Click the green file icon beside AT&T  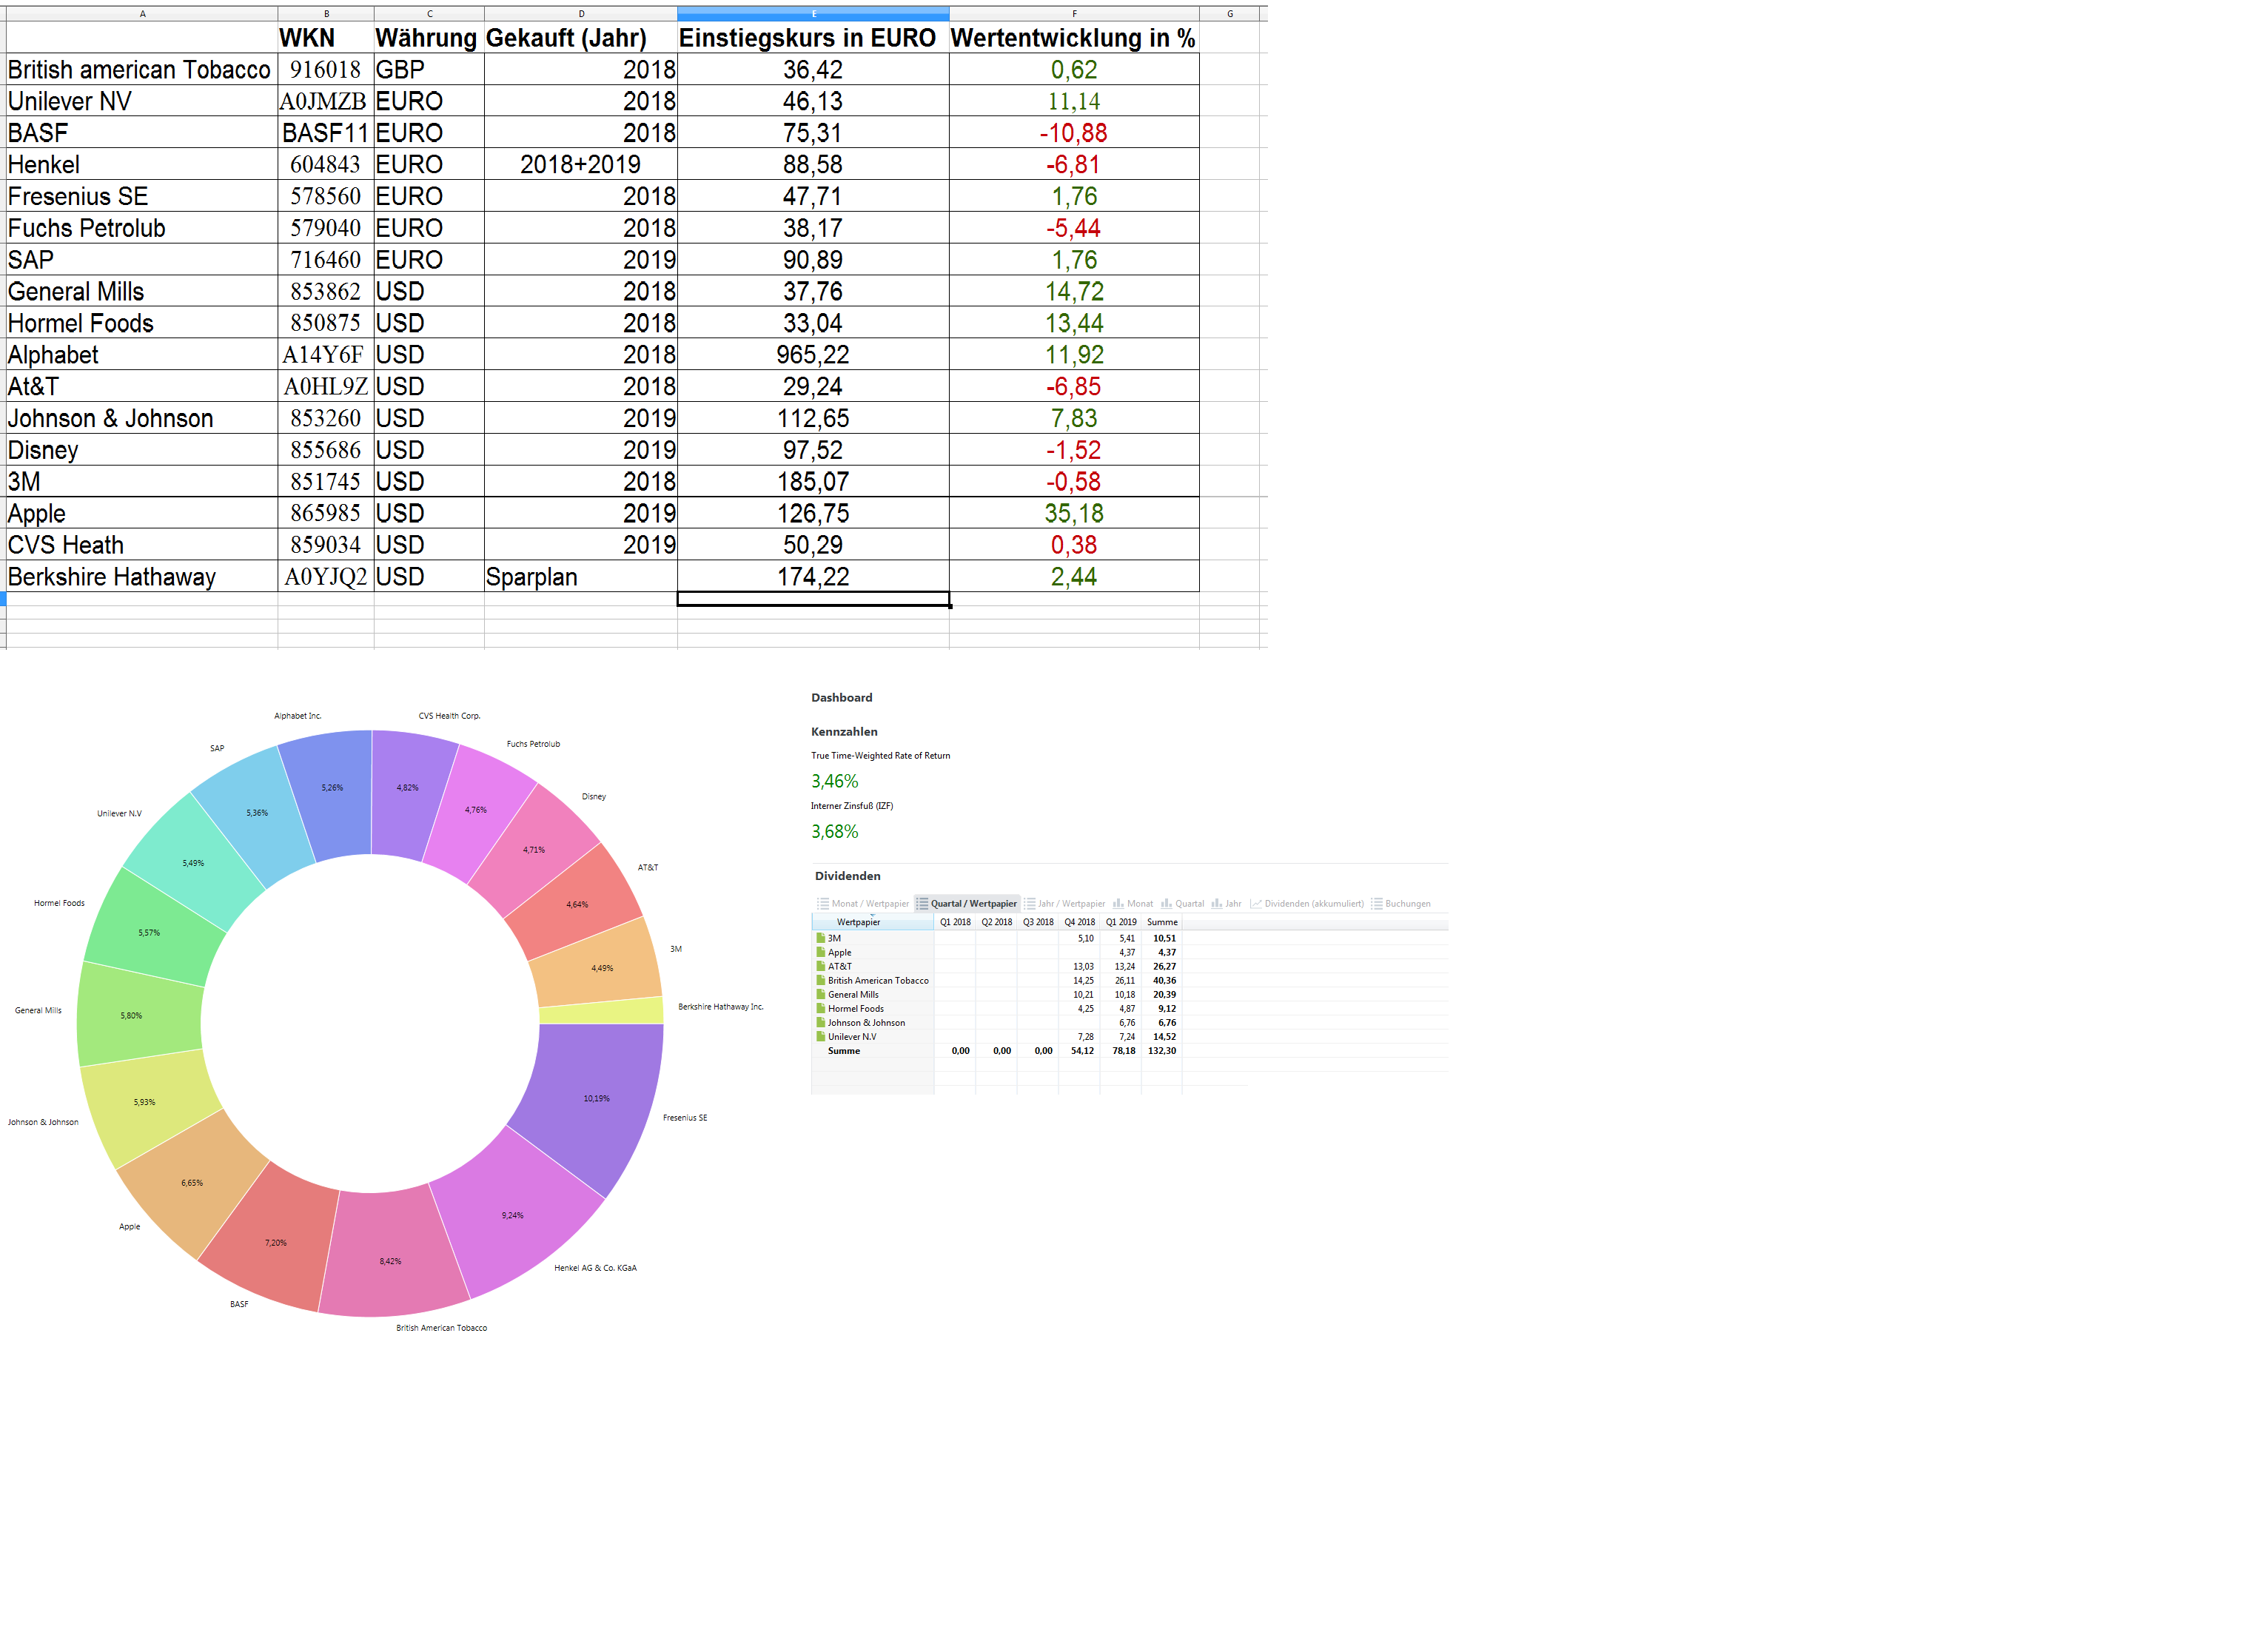(820, 966)
